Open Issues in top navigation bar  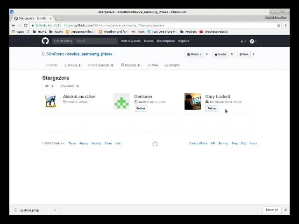(x=149, y=41)
